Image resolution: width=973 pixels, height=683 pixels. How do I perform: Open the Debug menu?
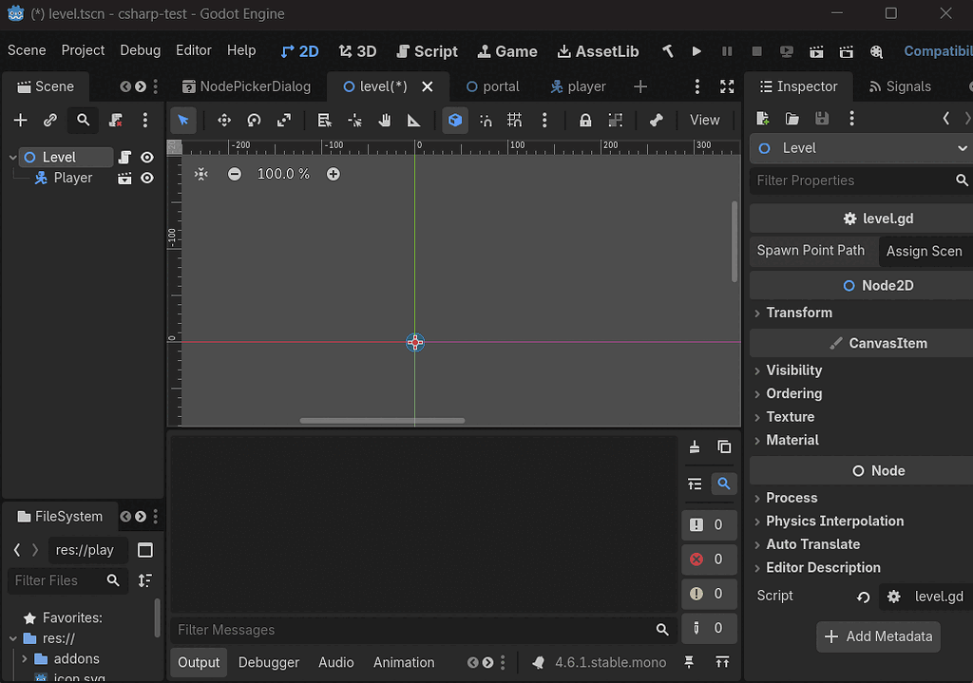tap(141, 50)
